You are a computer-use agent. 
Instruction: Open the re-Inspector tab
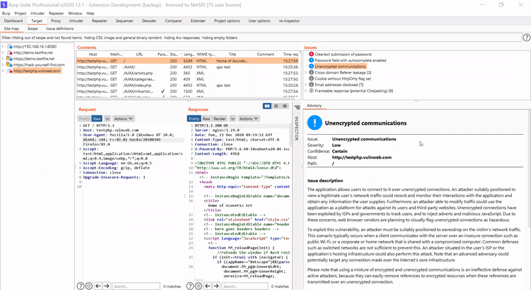point(289,21)
